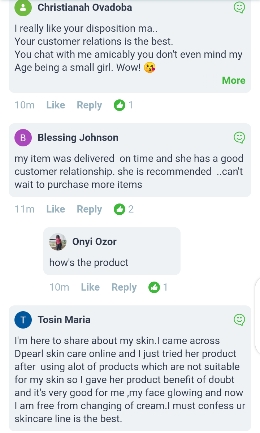260x433 pixels.
Task: Like Onyi Ozor's reply
Action: tap(90, 287)
